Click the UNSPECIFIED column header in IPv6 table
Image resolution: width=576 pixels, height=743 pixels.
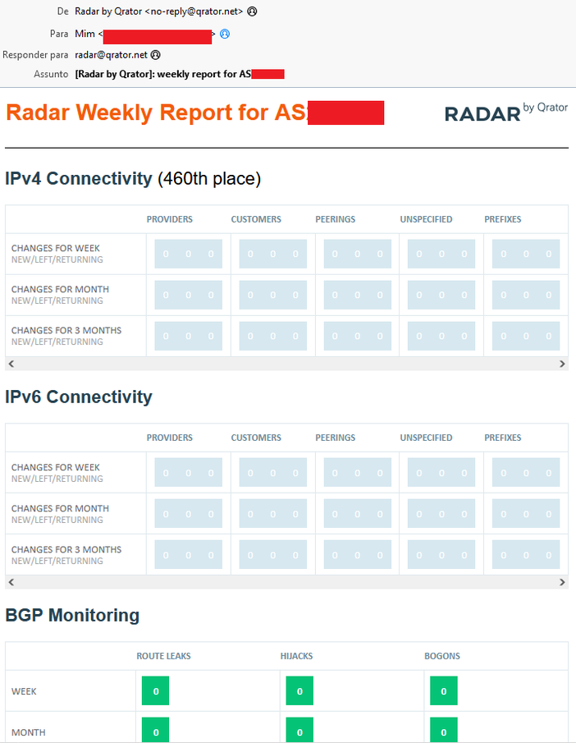[427, 438]
